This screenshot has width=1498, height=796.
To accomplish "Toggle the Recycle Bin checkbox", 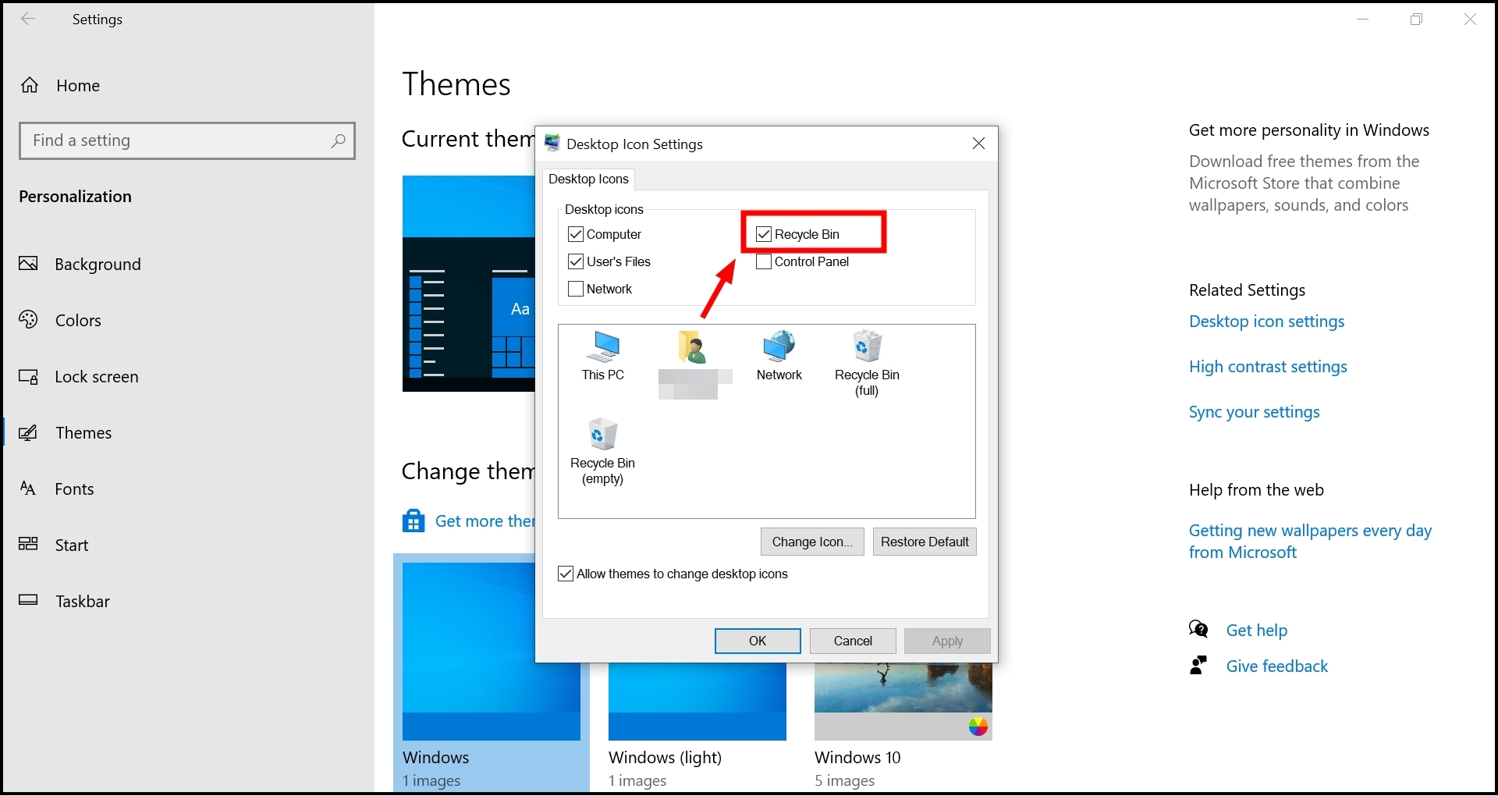I will pos(764,234).
